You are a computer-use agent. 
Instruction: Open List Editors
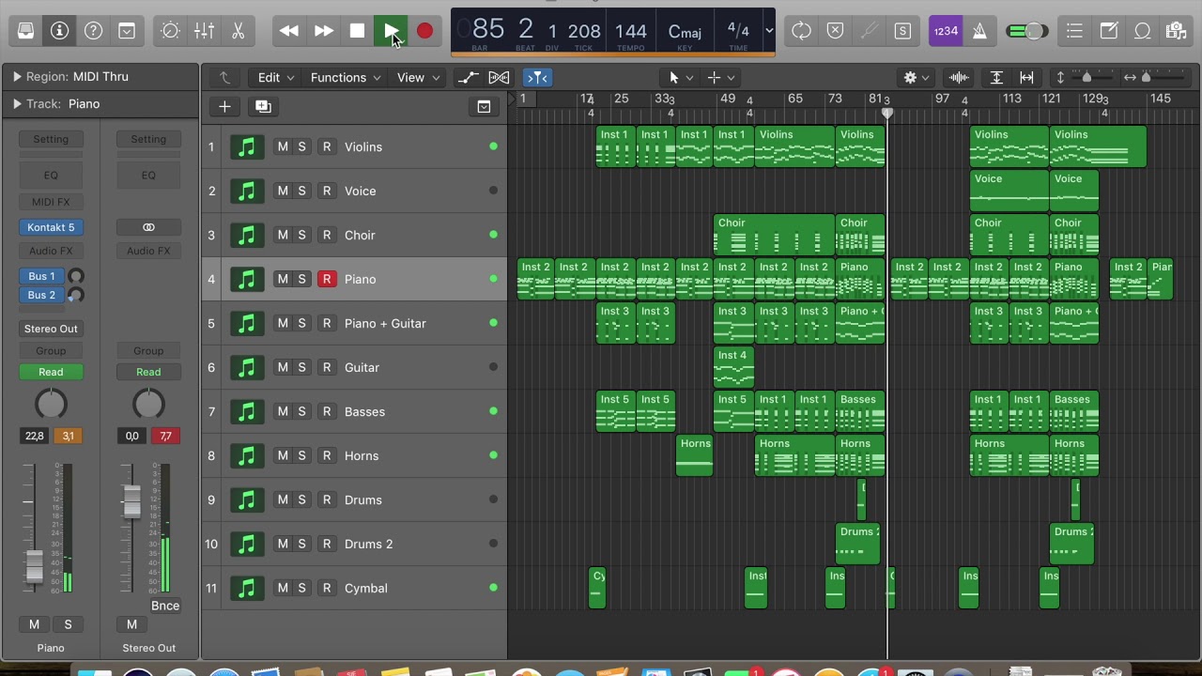pyautogui.click(x=1074, y=31)
